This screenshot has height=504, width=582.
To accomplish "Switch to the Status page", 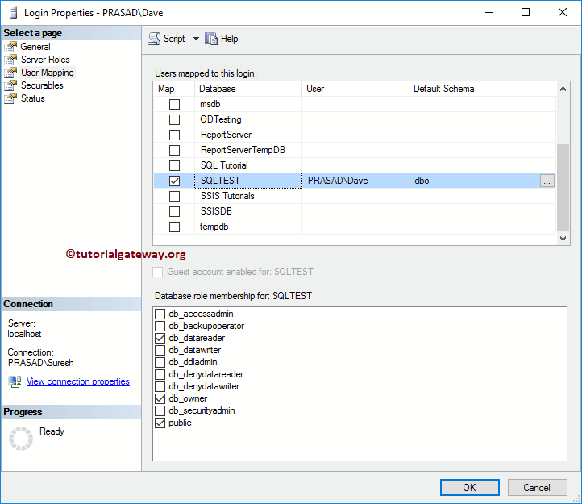I will point(33,98).
